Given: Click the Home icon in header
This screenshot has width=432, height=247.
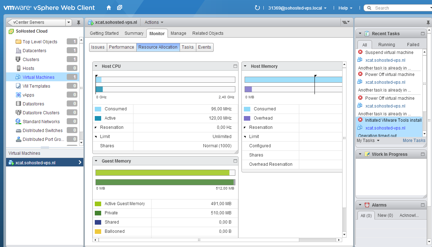Looking at the screenshot, I should 109,8.
